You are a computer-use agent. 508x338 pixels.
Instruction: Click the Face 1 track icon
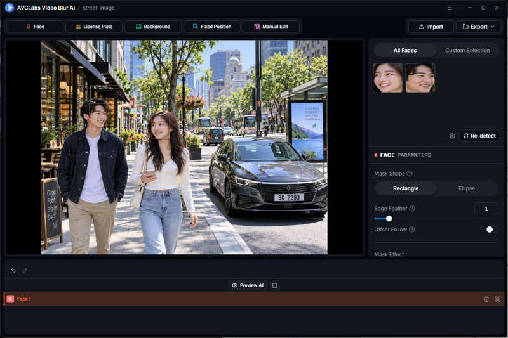[x=10, y=299]
